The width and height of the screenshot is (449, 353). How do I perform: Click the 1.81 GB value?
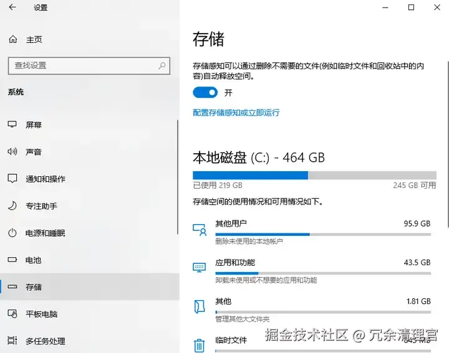(418, 301)
